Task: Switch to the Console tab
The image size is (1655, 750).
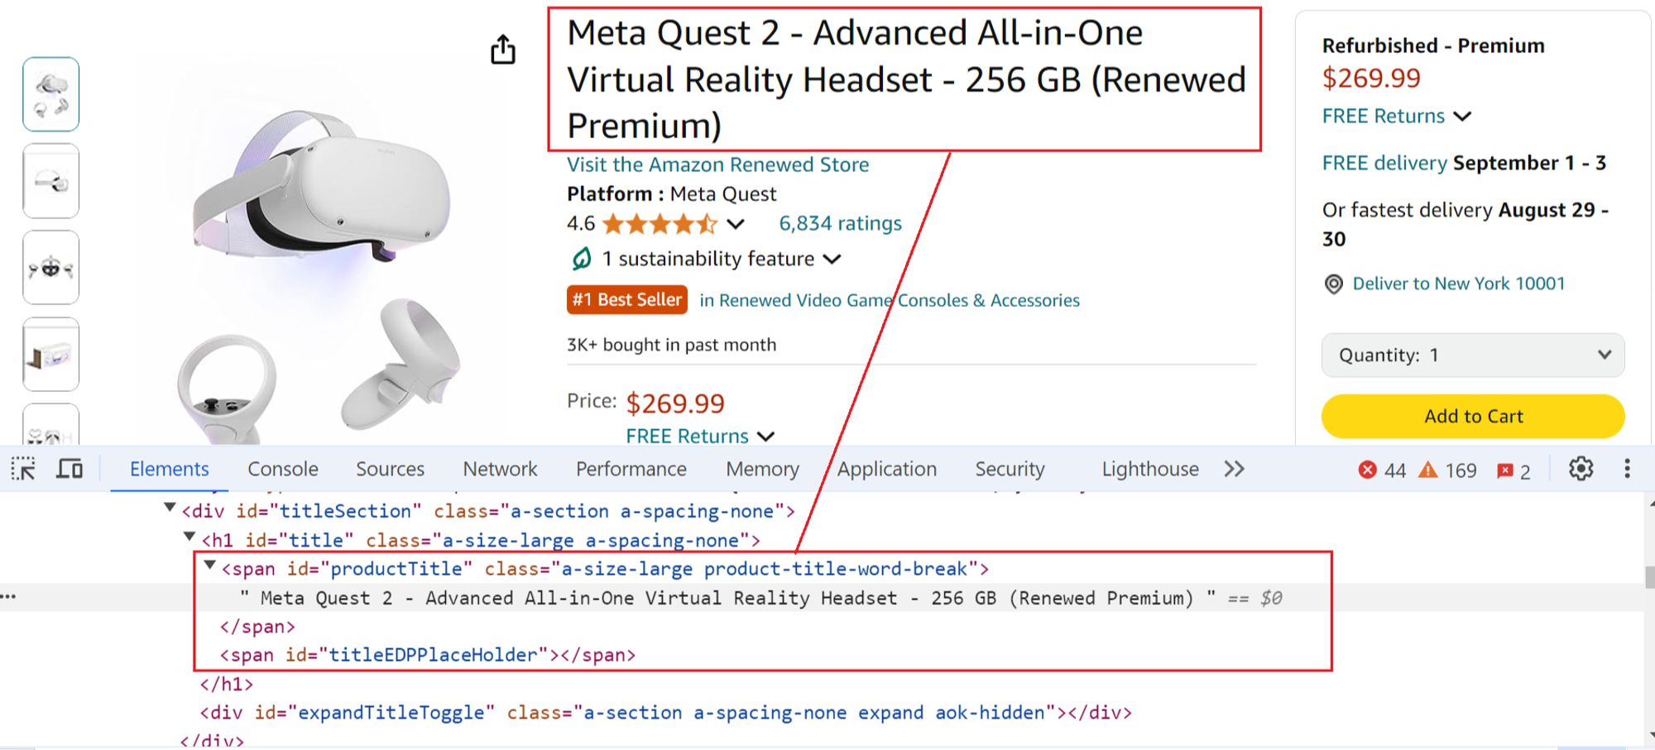Action: click(282, 469)
